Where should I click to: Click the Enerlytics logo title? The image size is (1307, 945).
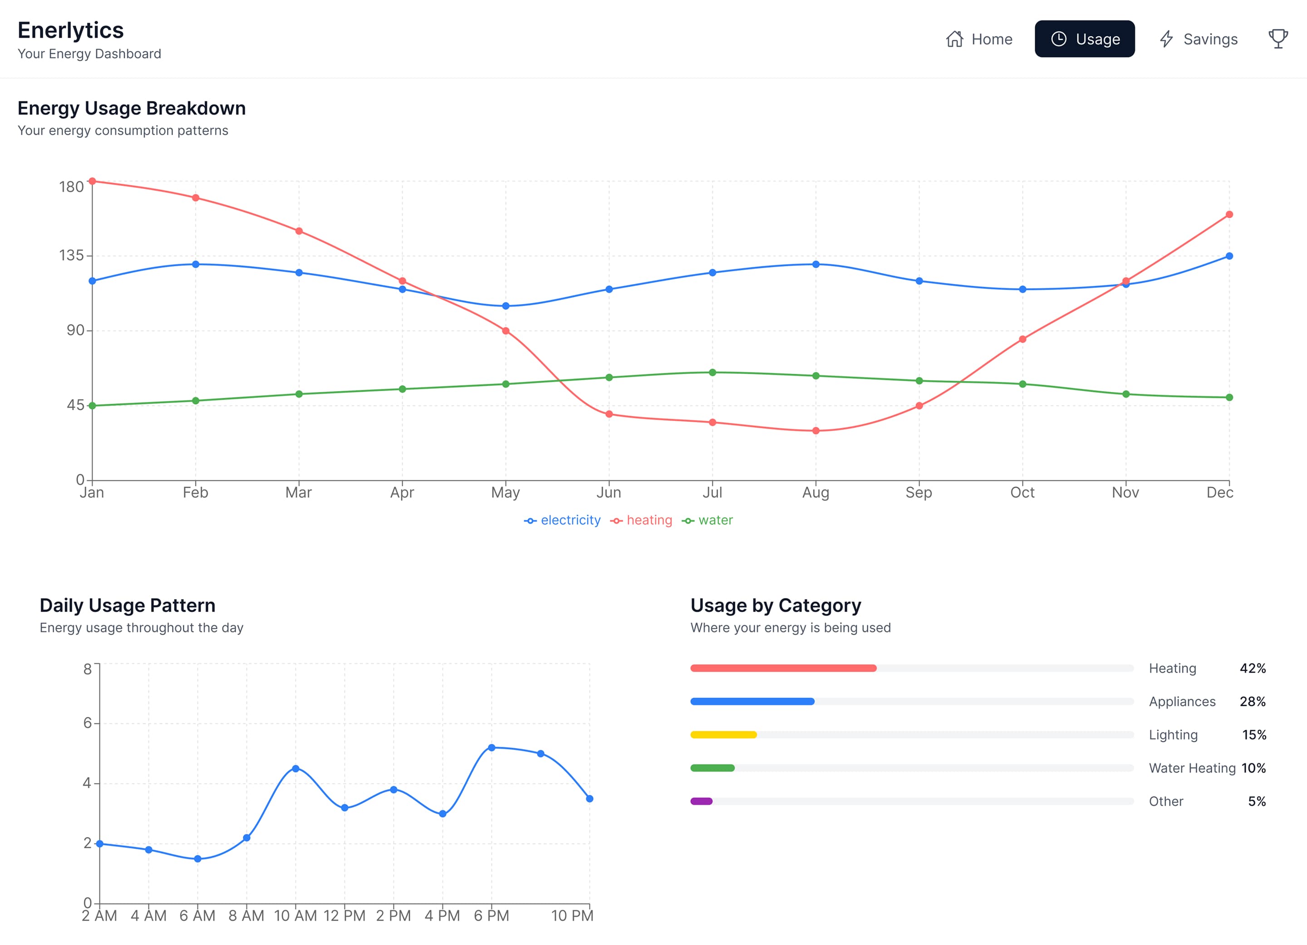(70, 30)
